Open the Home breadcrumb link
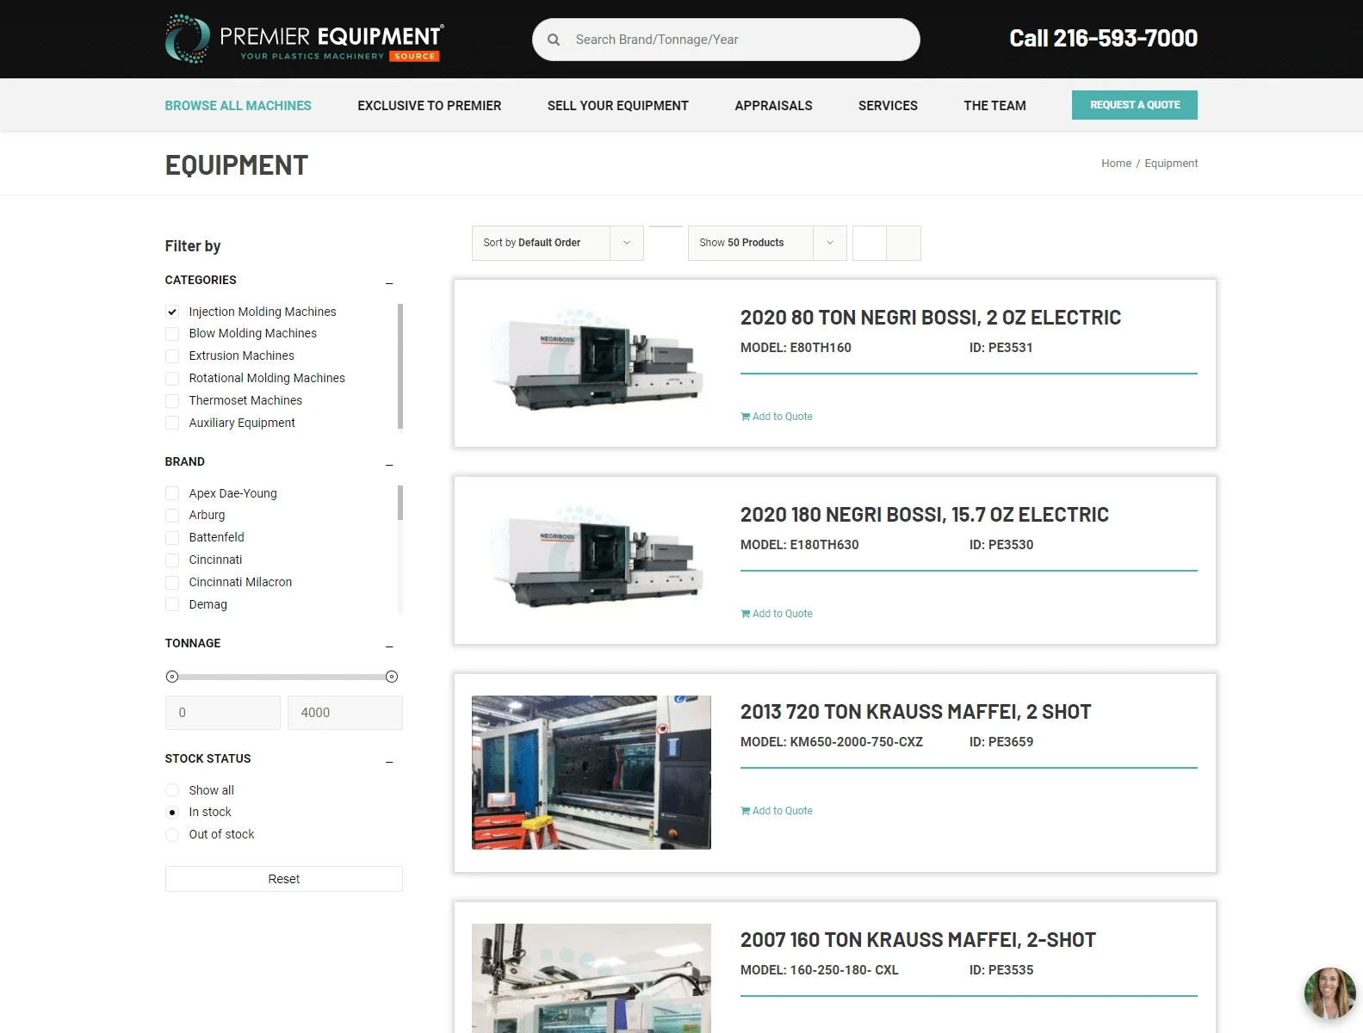1363x1033 pixels. click(1116, 164)
